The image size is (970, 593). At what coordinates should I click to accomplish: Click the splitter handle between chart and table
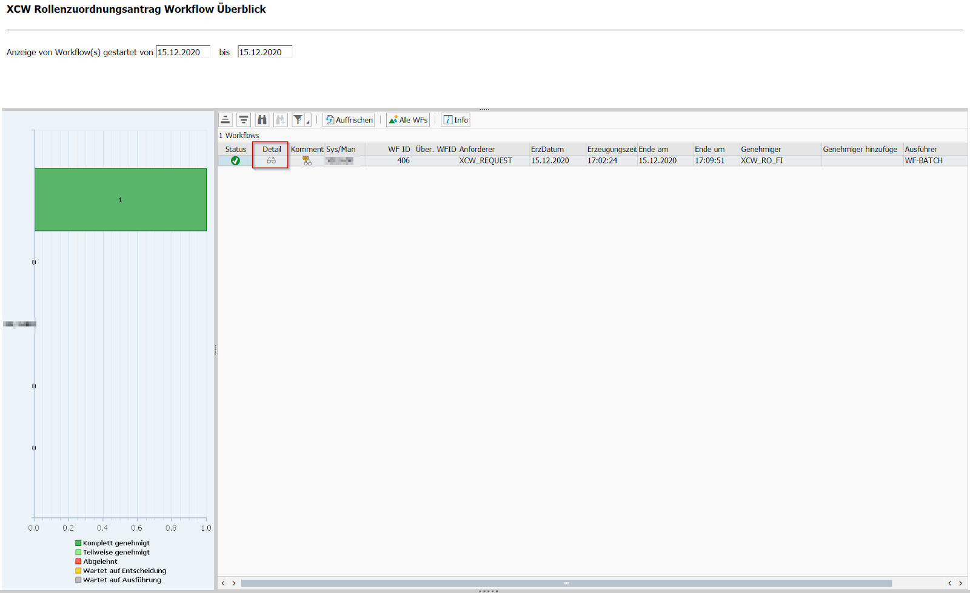[216, 350]
